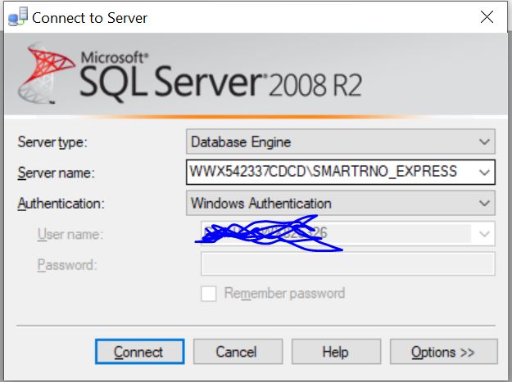This screenshot has width=512, height=382.
Task: Tick the Remember password checkbox
Action: pyautogui.click(x=209, y=294)
